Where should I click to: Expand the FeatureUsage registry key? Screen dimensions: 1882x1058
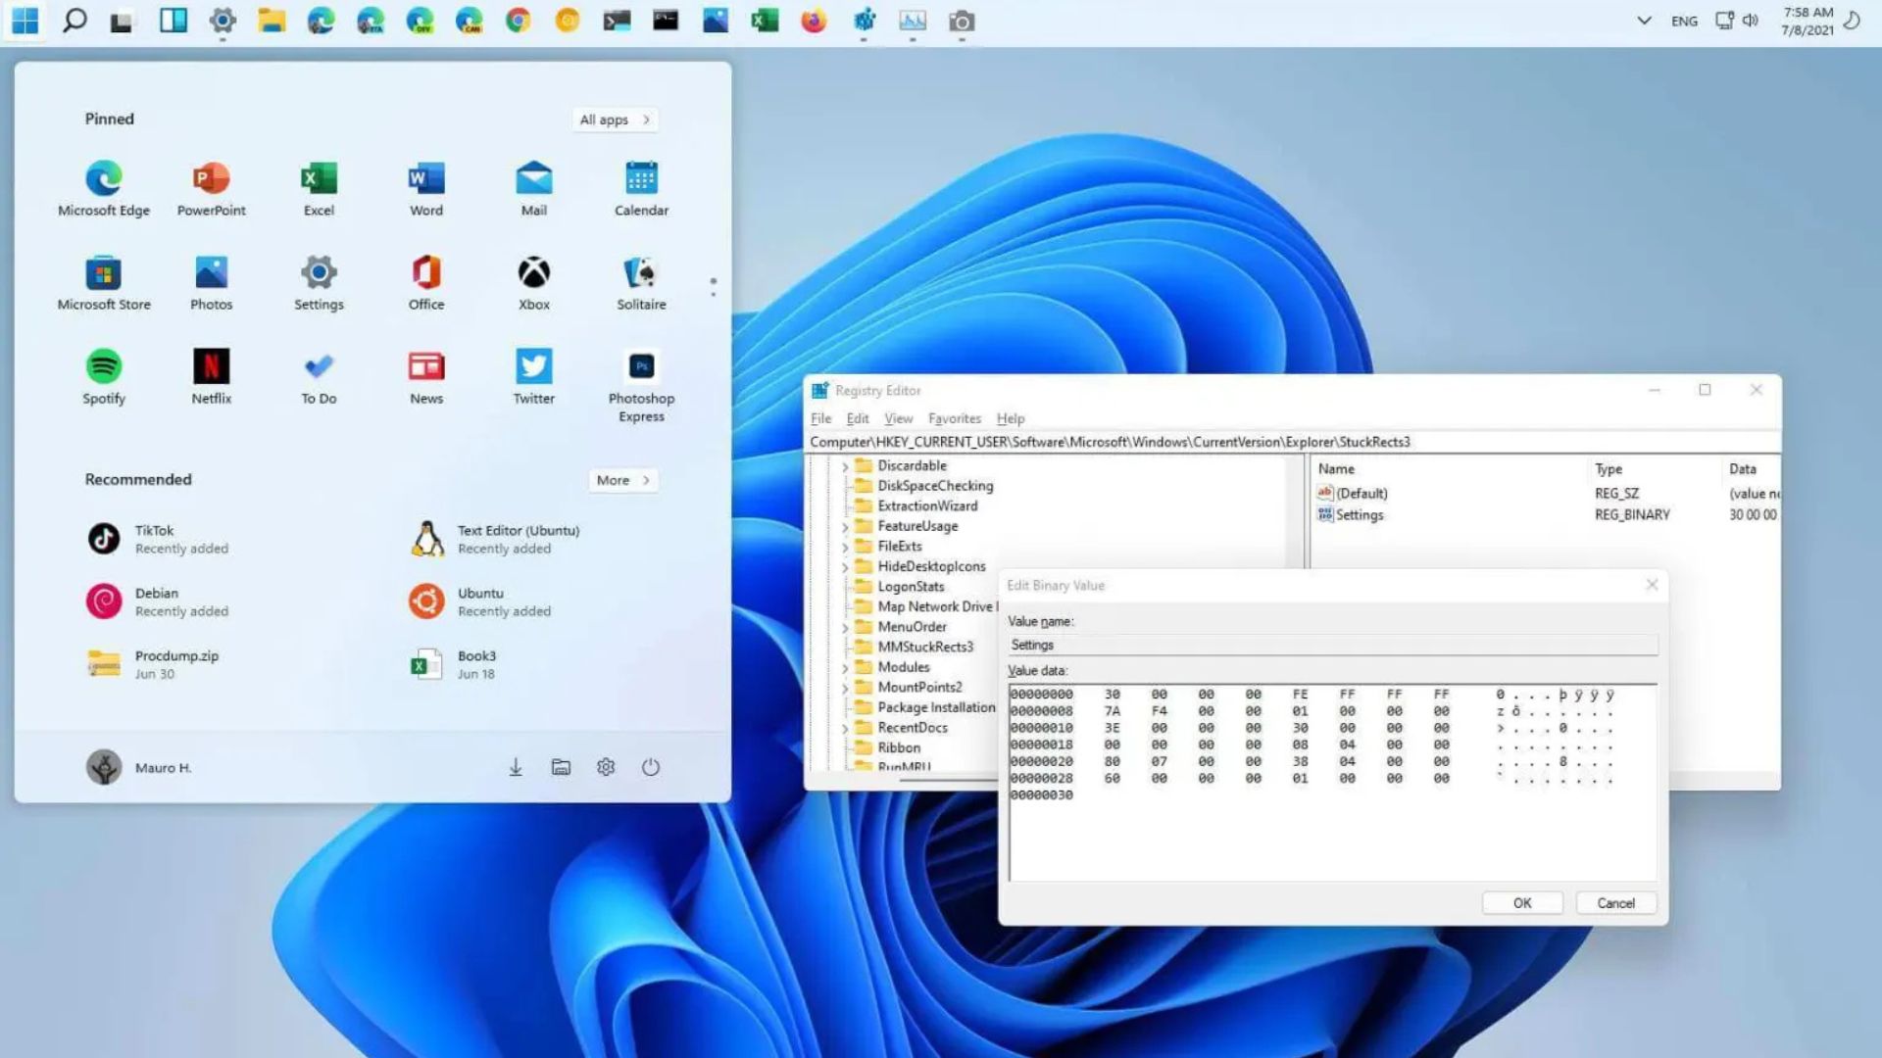[847, 526]
